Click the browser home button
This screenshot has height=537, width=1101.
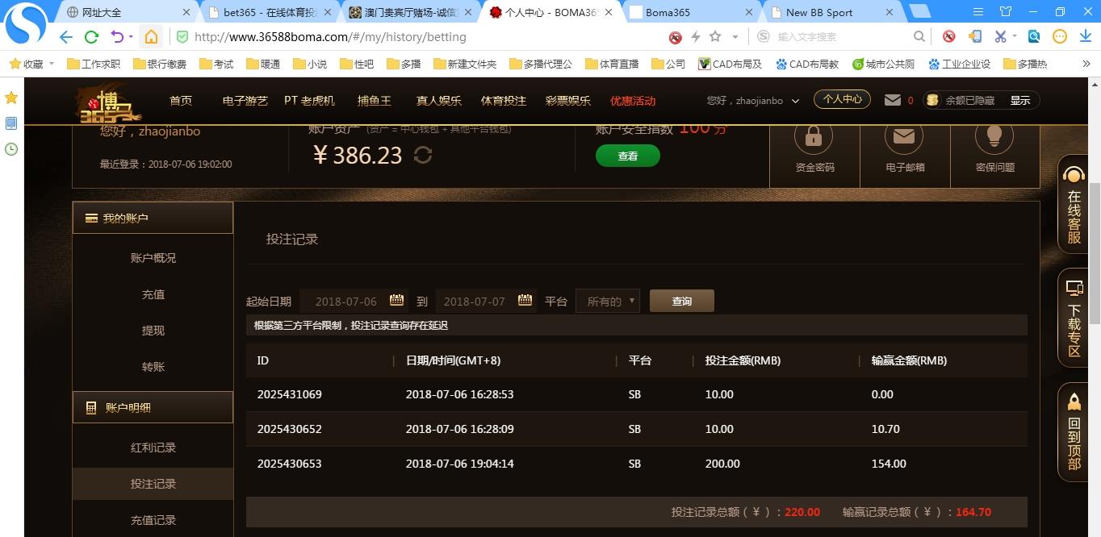coord(151,36)
